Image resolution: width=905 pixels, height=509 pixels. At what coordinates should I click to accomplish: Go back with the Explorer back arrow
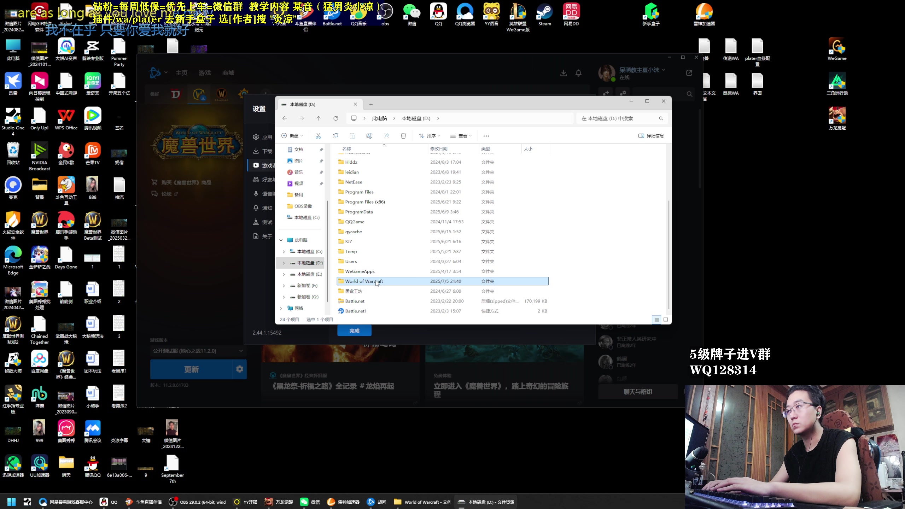point(285,118)
